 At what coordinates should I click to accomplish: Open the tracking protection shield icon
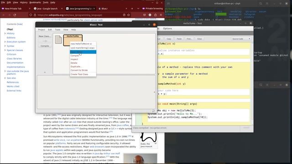[31, 15]
